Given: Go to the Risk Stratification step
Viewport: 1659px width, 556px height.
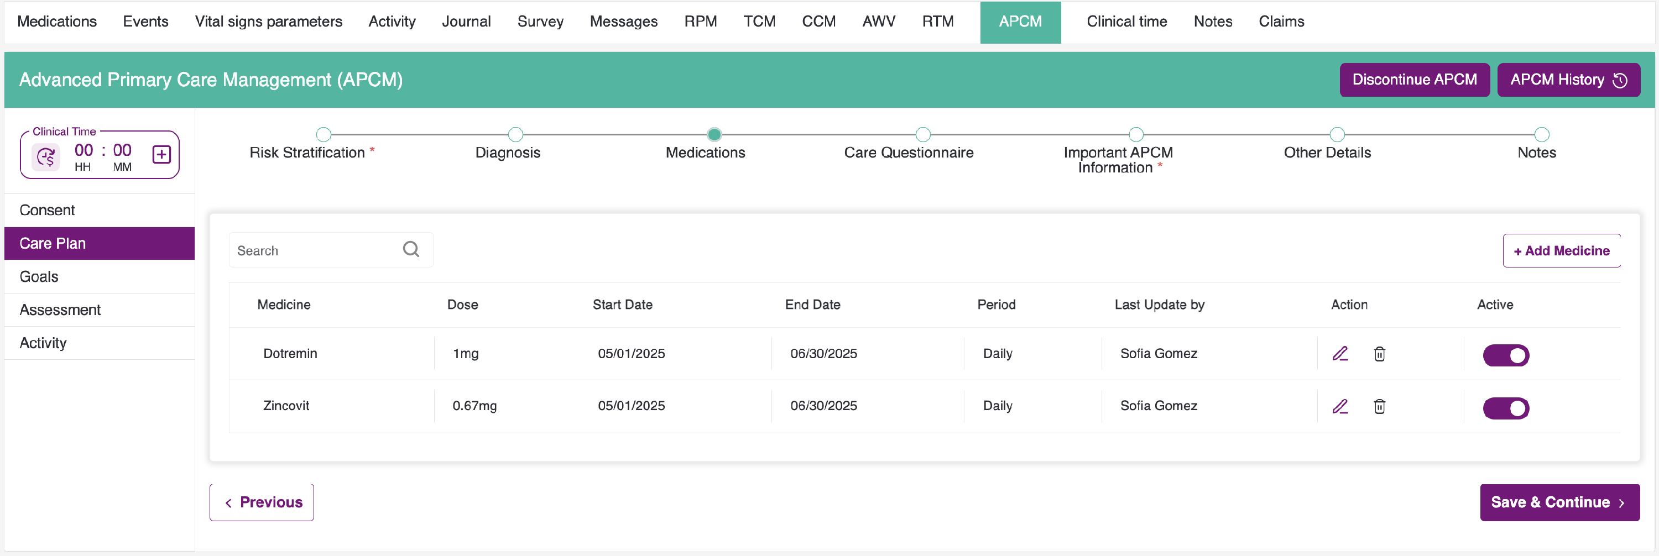Looking at the screenshot, I should (x=324, y=134).
